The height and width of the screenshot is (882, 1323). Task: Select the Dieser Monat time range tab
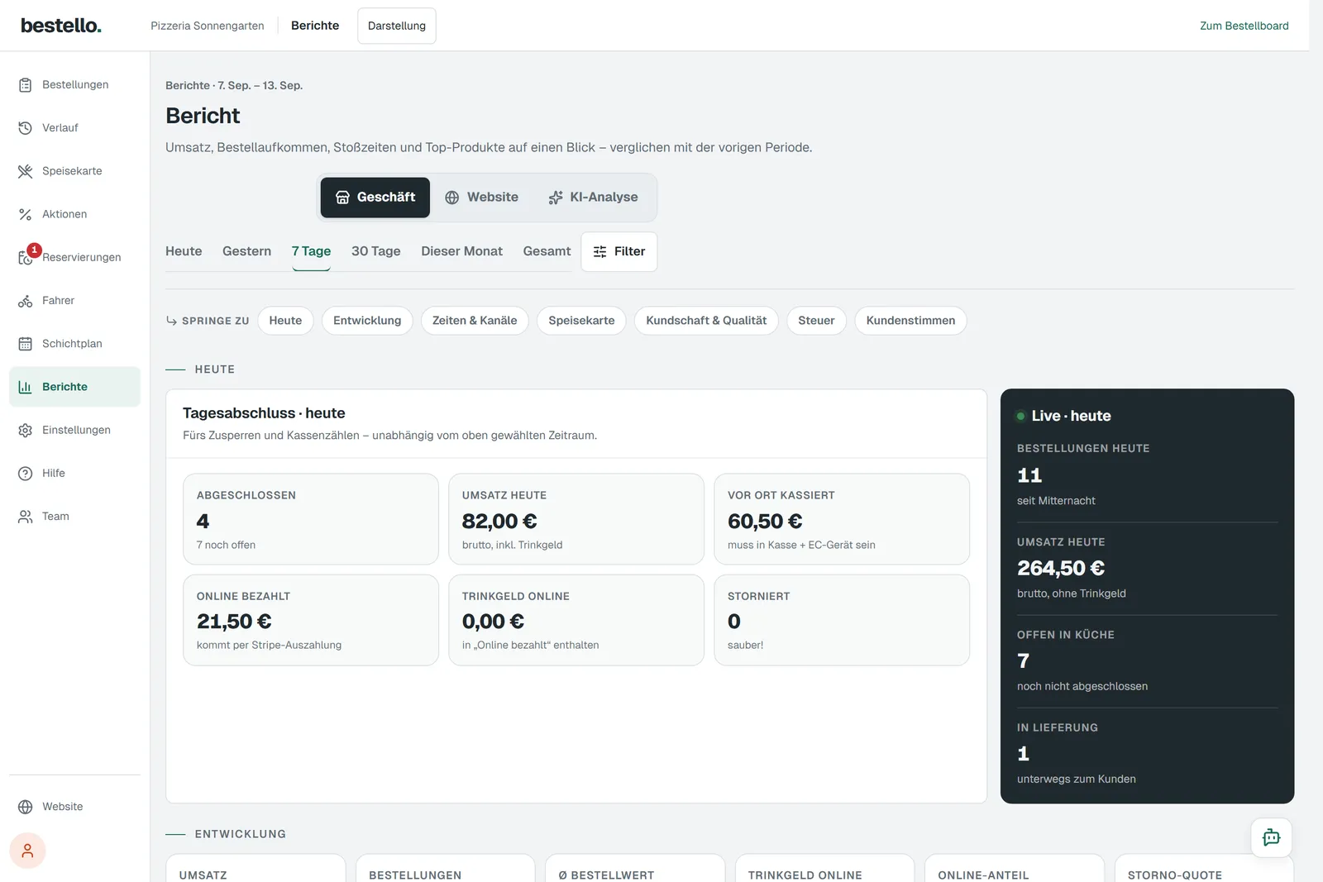click(461, 251)
